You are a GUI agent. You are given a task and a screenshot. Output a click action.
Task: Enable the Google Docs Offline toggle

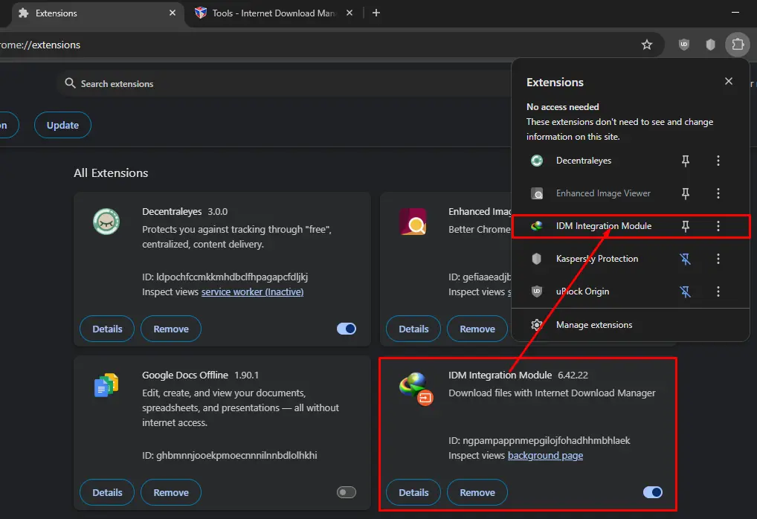(347, 492)
